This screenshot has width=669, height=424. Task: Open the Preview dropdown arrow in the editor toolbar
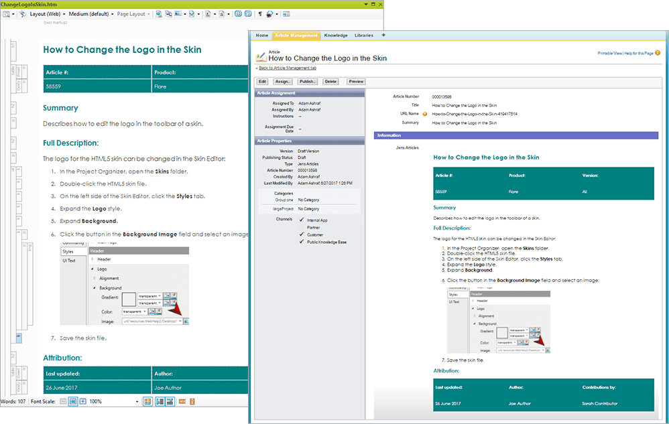pyautogui.click(x=13, y=14)
